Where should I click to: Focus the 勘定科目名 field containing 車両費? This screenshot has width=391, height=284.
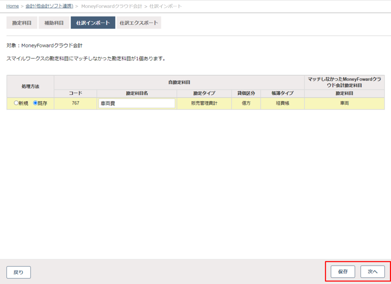[x=137, y=103]
